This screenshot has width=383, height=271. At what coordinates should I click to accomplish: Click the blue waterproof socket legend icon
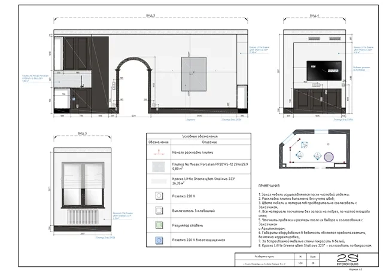(x=159, y=240)
